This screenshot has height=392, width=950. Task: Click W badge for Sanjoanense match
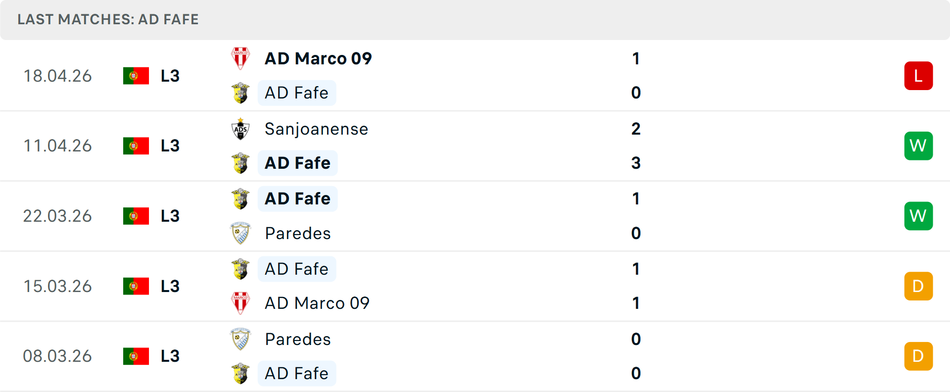point(918,146)
